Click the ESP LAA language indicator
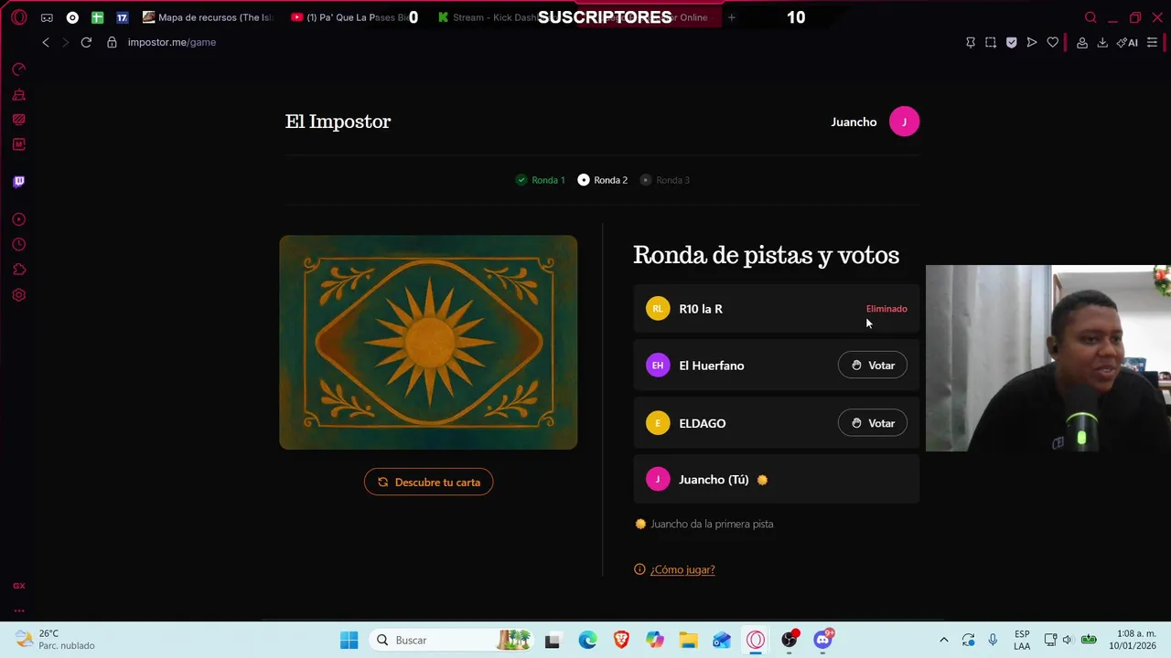 click(1022, 640)
